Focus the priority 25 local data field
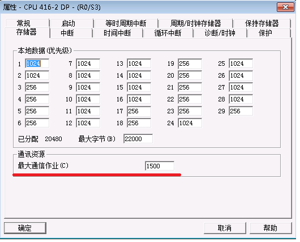The width and height of the screenshot is (300, 242). pos(241,63)
